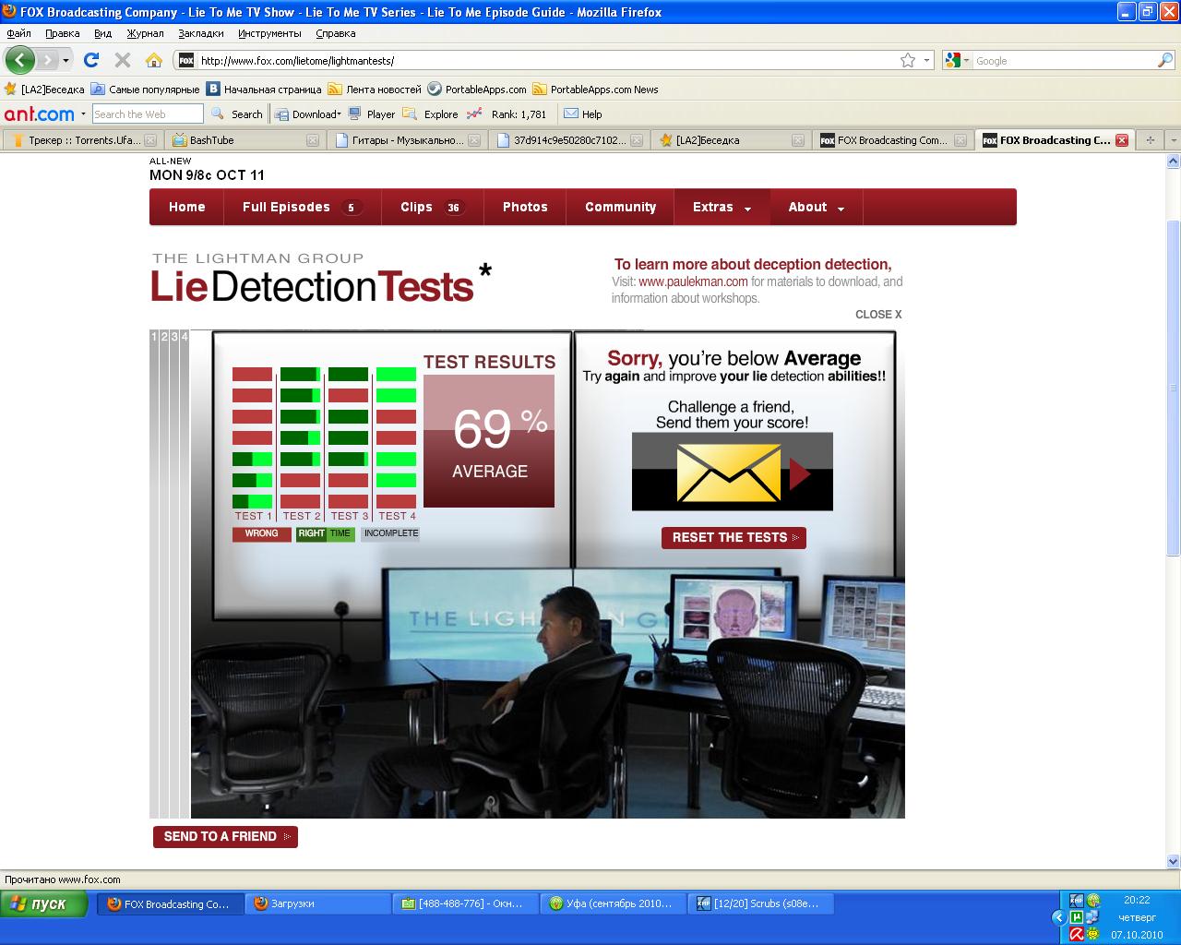
Task: Click the ant.com logo in toolbar
Action: 39,114
